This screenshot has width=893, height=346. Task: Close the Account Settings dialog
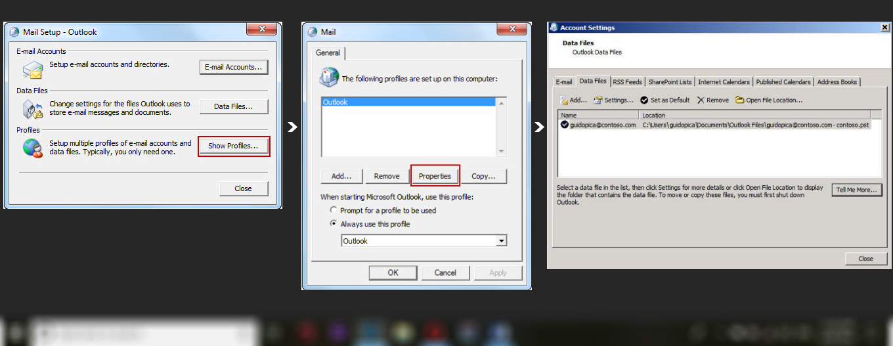click(865, 259)
